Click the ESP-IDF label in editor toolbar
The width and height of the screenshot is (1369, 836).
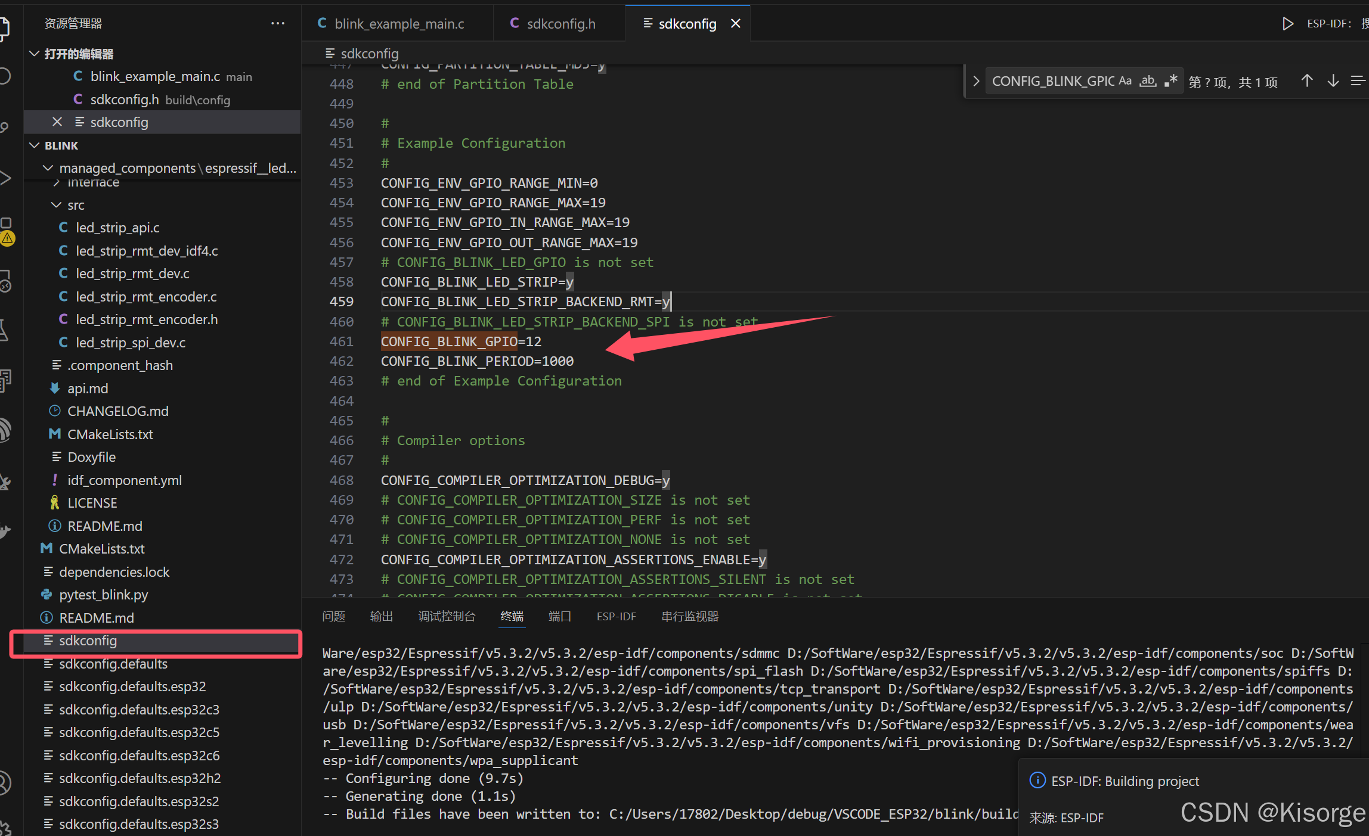[x=1328, y=23]
